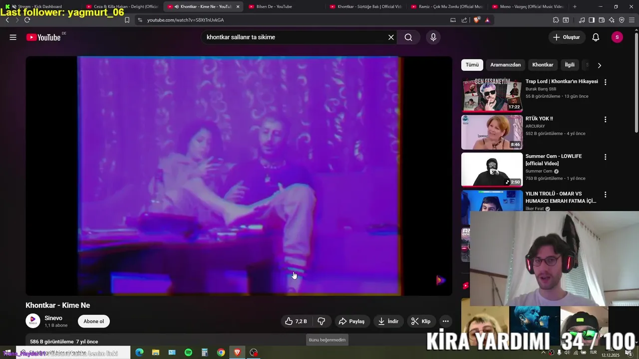Go to the YouTube home logo
Image resolution: width=639 pixels, height=359 pixels.
pos(43,37)
